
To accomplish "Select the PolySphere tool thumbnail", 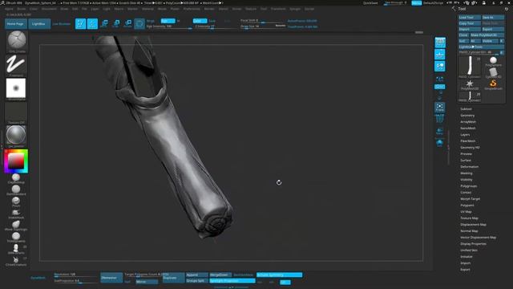I will [493, 61].
